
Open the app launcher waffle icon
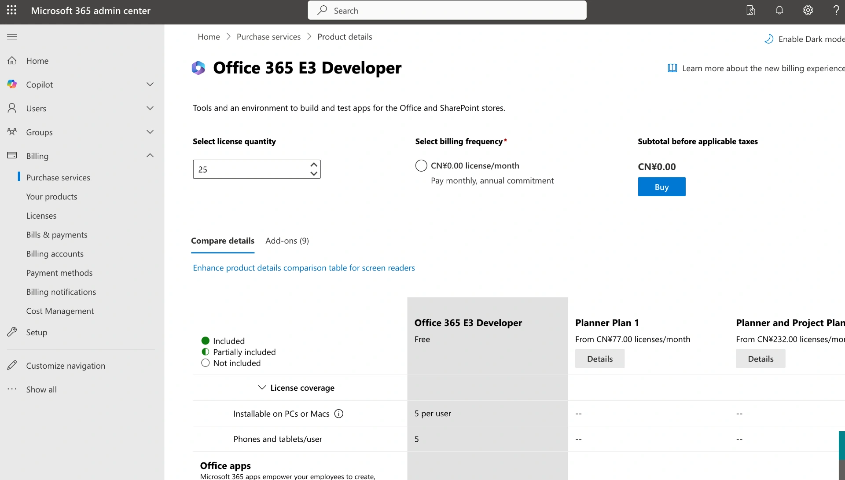point(12,11)
